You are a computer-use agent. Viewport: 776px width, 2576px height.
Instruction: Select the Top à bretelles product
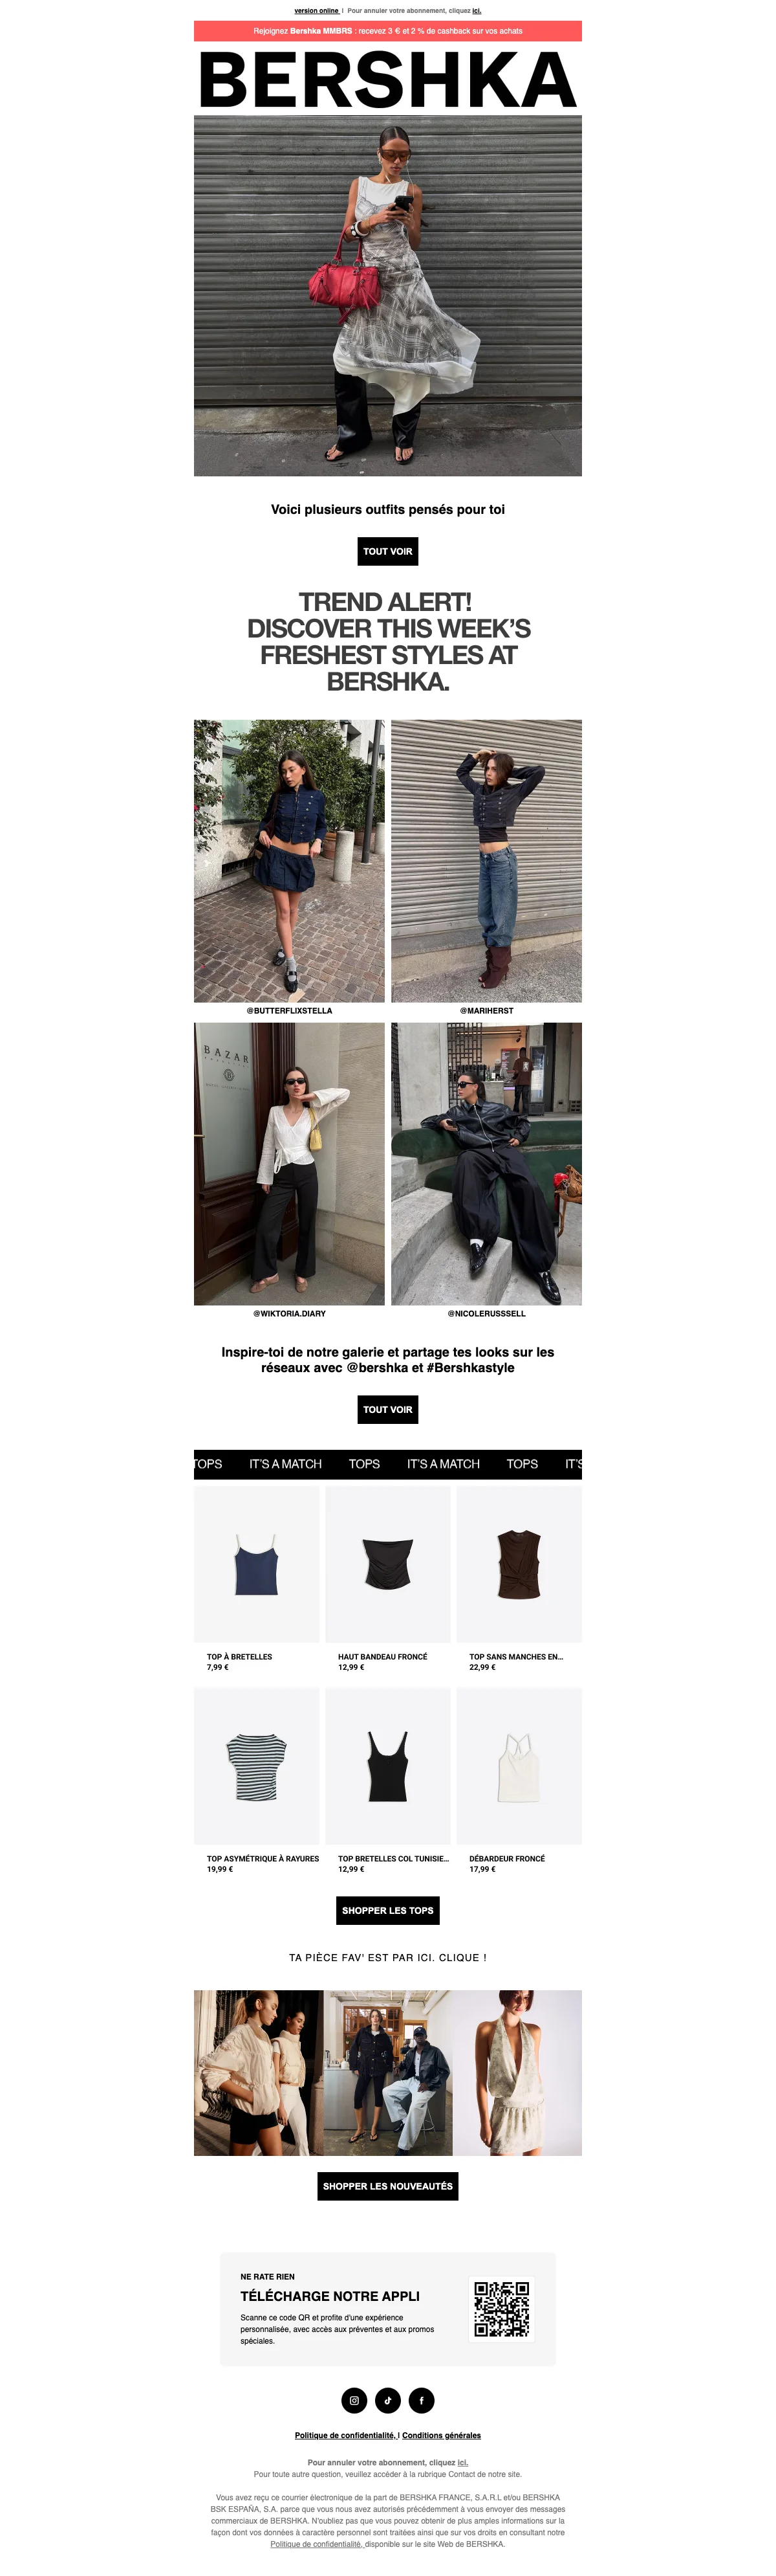[257, 1579]
